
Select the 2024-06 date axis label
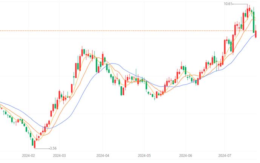(186, 155)
